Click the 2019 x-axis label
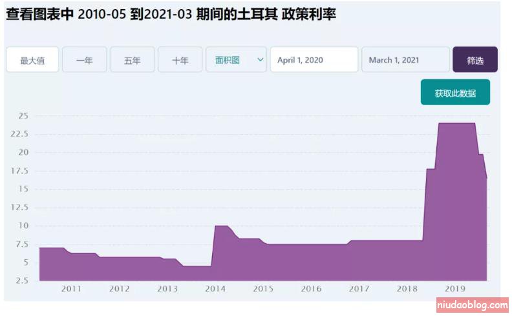This screenshot has width=512, height=316. [455, 289]
